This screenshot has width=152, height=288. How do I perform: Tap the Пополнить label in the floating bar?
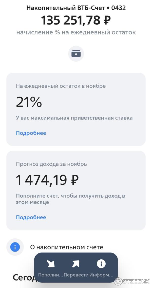pos(50,275)
